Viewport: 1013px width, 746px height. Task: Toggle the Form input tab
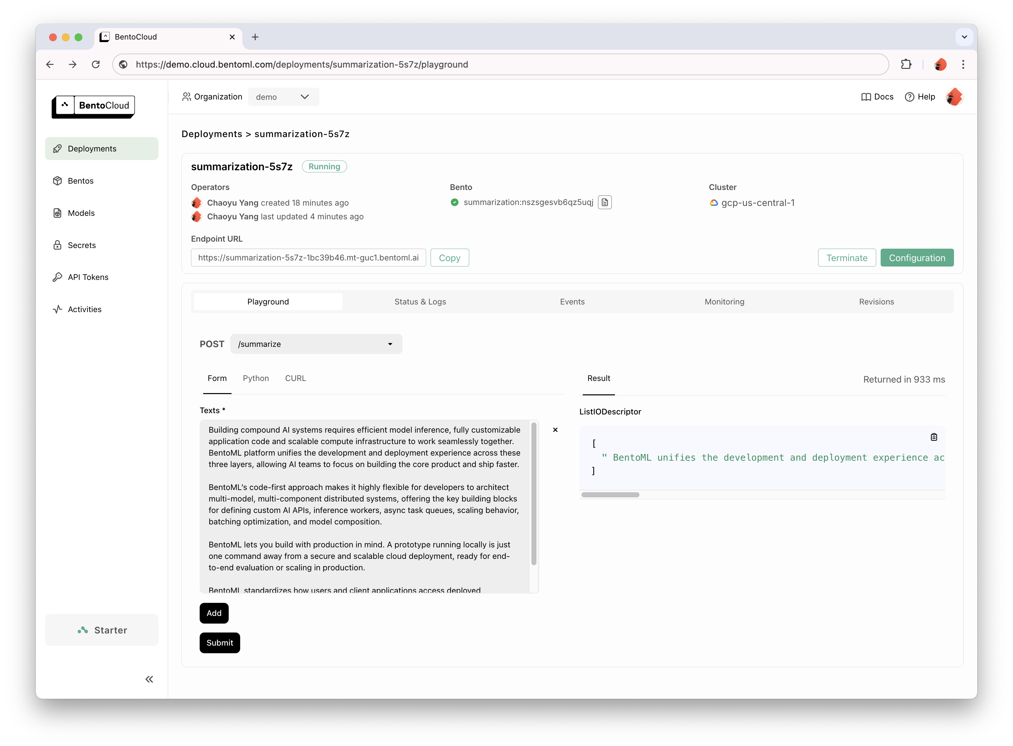coord(217,378)
